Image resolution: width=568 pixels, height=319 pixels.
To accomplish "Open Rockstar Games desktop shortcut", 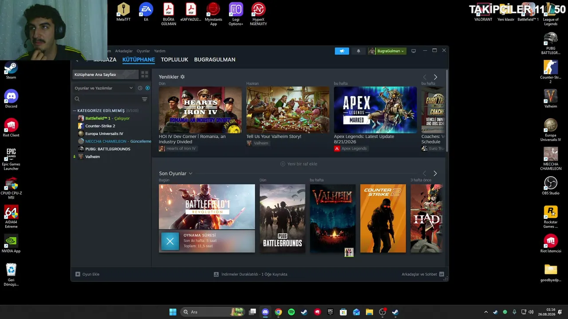I will coord(551,217).
